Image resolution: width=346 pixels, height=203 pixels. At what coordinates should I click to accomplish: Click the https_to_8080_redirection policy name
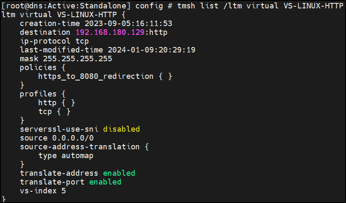click(96, 76)
